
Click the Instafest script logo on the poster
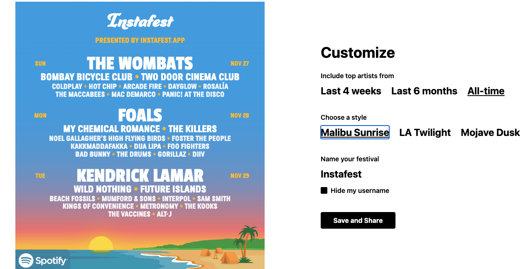pyautogui.click(x=140, y=21)
